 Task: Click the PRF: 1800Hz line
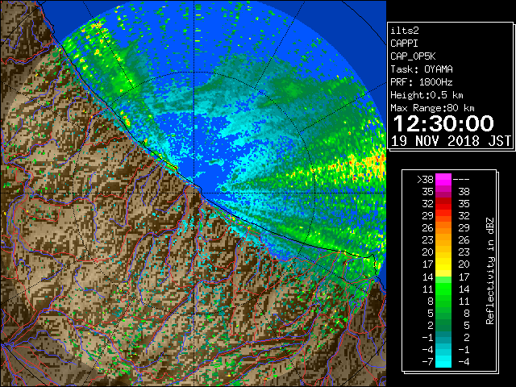coord(422,82)
